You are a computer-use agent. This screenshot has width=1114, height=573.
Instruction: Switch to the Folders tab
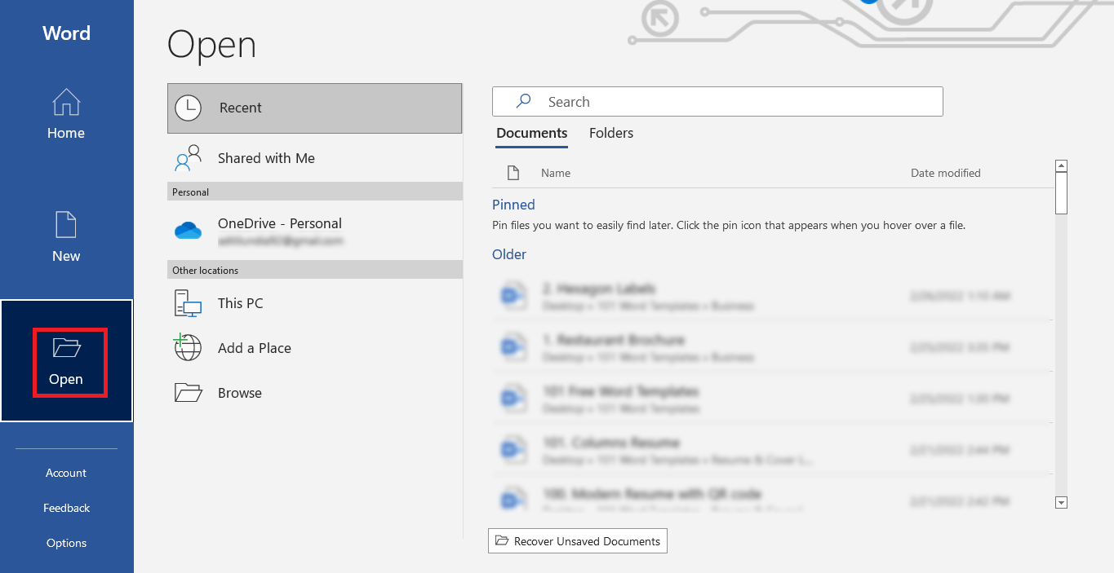(611, 133)
